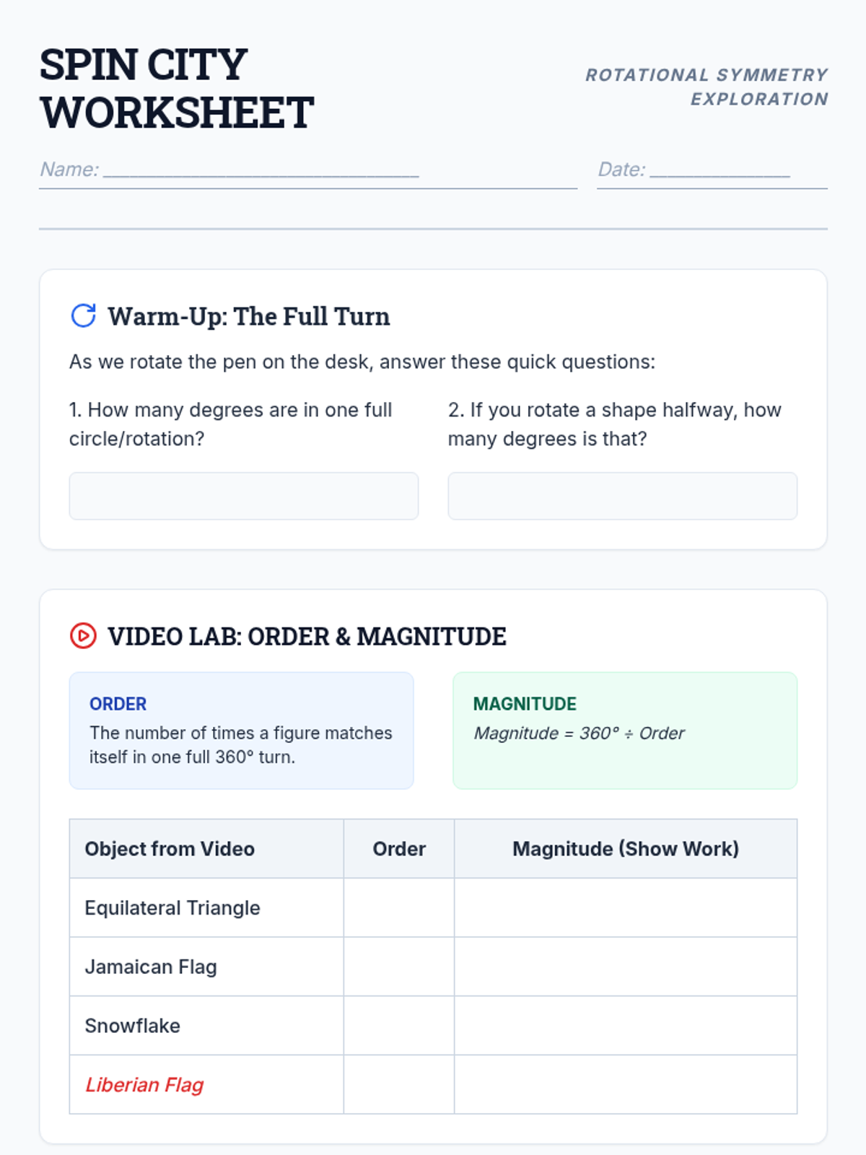Click the Rotational Symmetry Exploration subtitle
866x1155 pixels.
[707, 87]
